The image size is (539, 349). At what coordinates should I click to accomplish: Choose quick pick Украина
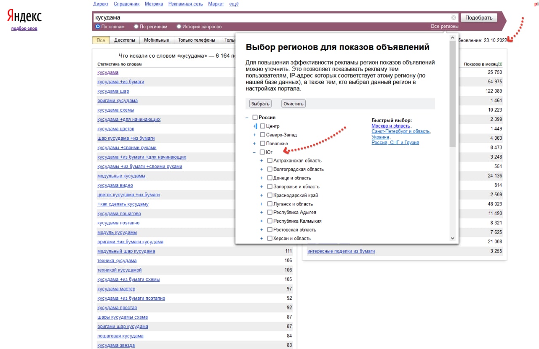point(381,137)
